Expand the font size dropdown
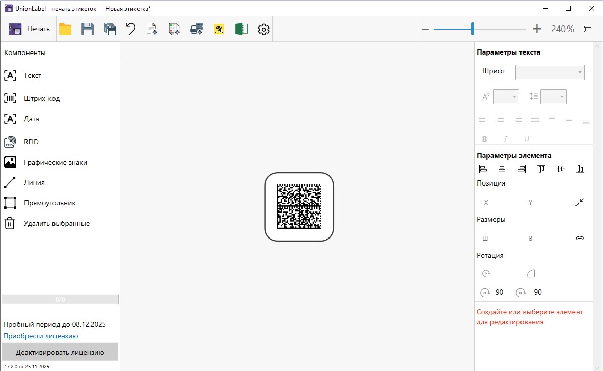The height and width of the screenshot is (371, 603). click(x=506, y=97)
